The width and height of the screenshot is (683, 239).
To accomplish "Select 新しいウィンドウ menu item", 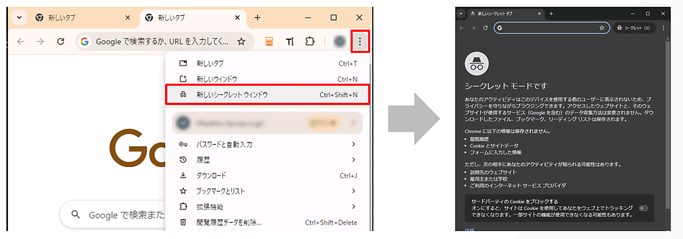I will click(x=267, y=79).
